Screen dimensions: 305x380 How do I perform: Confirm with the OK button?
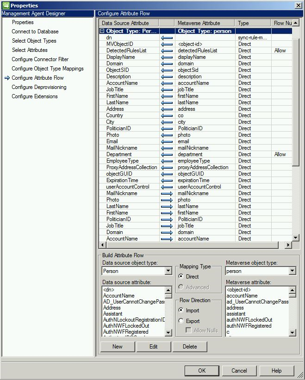coord(202,371)
